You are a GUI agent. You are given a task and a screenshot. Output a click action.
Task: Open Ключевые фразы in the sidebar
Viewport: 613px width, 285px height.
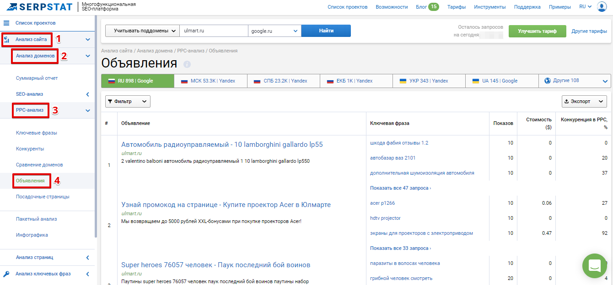point(37,133)
